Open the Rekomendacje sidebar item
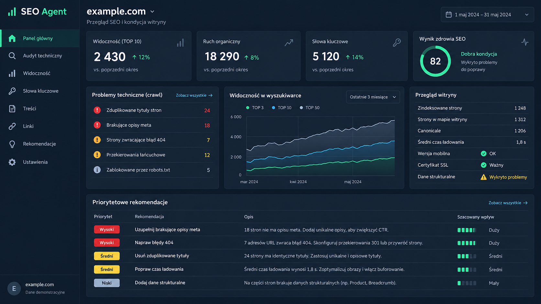Viewport: 541px width, 304px height. tap(39, 144)
